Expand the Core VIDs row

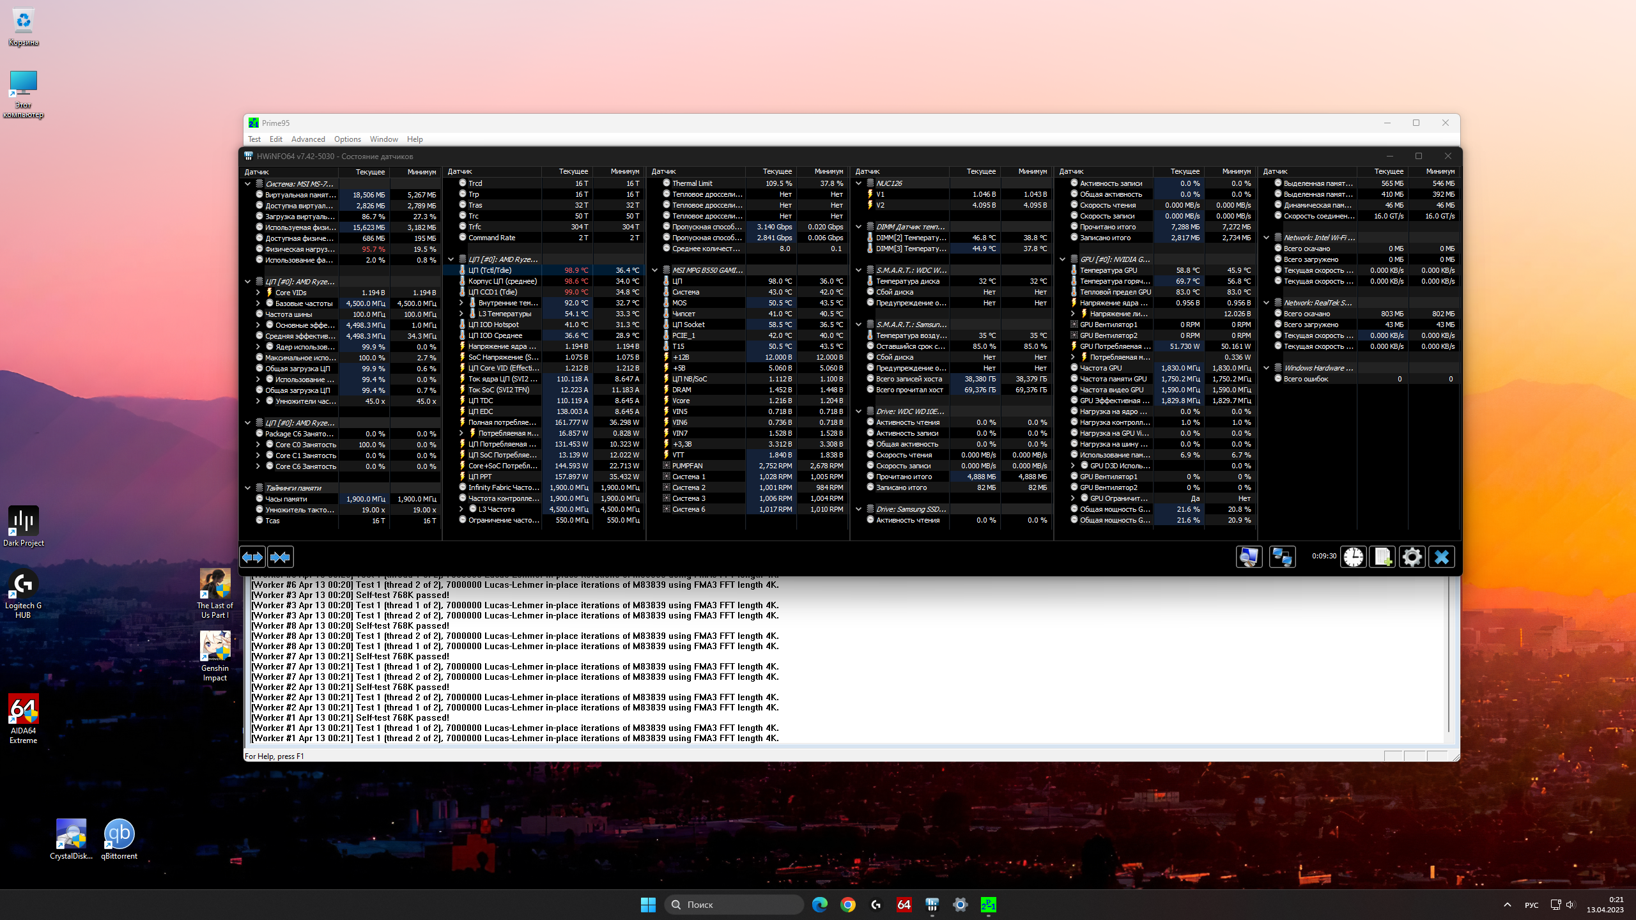258,293
